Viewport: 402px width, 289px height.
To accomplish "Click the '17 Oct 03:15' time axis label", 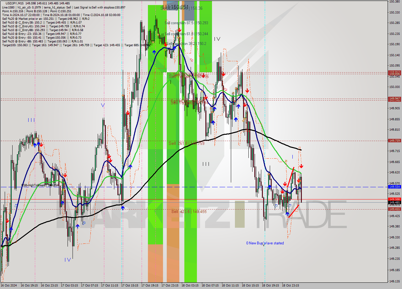I will pos(69,286).
